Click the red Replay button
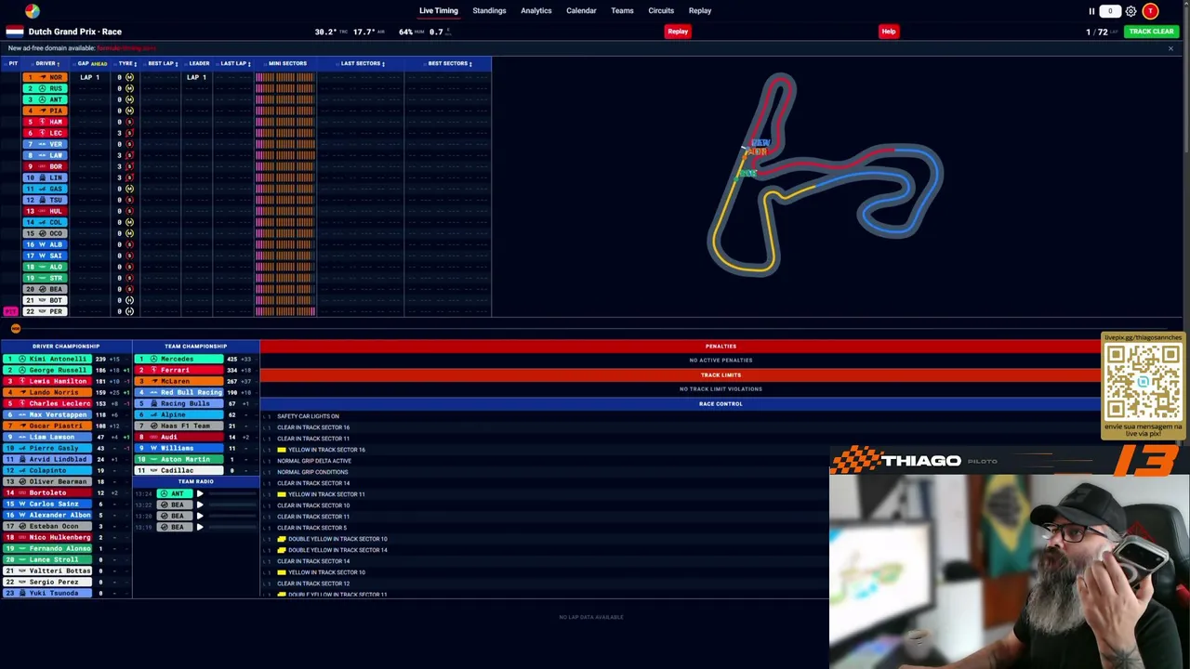The height and width of the screenshot is (669, 1190). pos(678,32)
